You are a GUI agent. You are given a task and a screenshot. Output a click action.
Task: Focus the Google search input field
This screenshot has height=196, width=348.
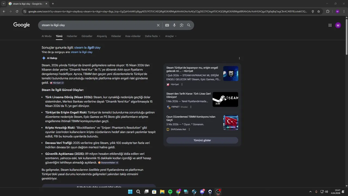click(x=98, y=25)
